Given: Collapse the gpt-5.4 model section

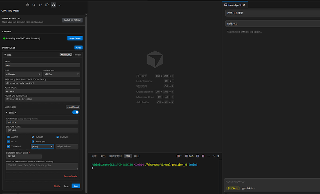Looking at the screenshot, I should [x=7, y=112].
